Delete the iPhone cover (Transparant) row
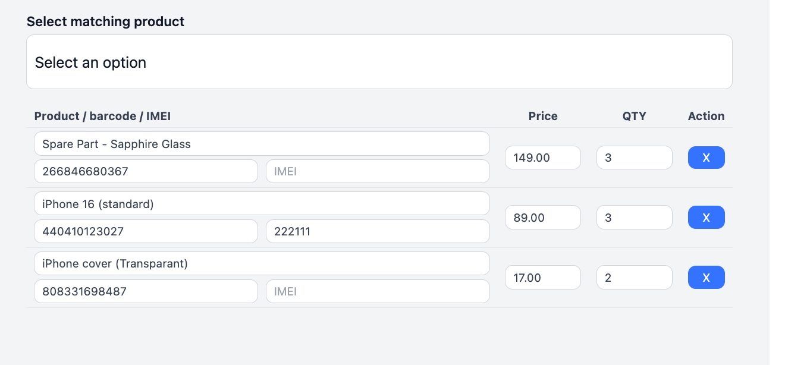The height and width of the screenshot is (365, 785). pyautogui.click(x=706, y=278)
